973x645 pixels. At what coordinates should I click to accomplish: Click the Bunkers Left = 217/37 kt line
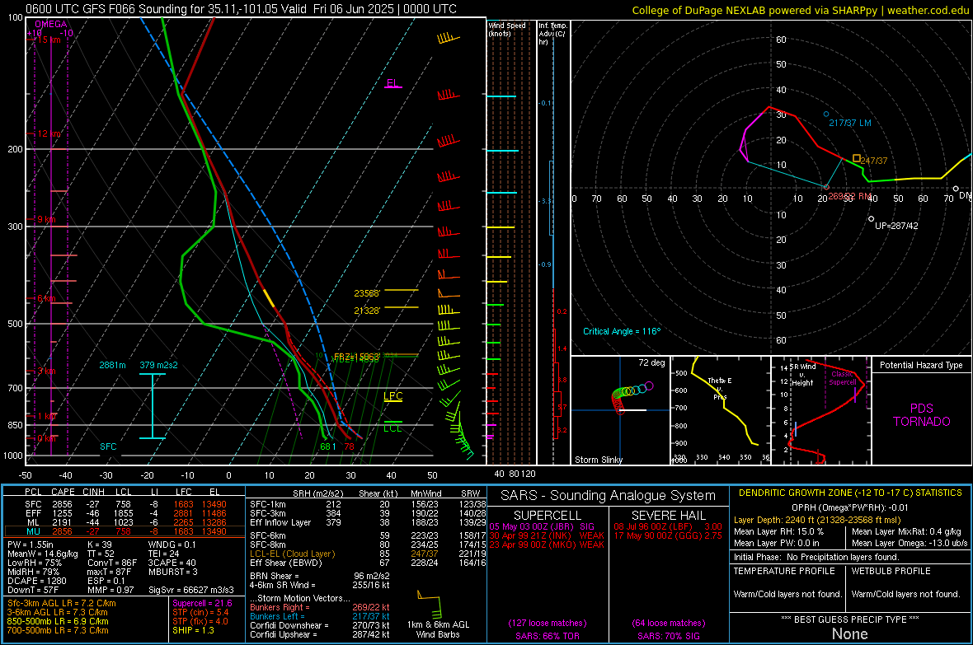click(320, 616)
